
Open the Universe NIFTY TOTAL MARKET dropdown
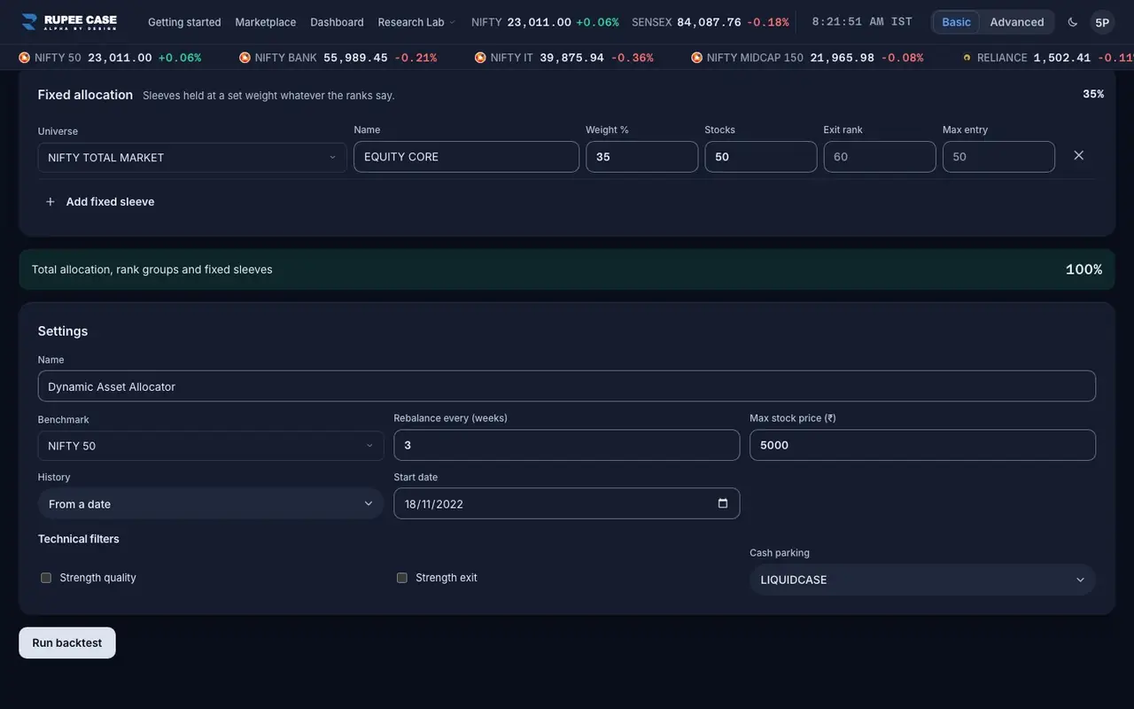click(x=192, y=158)
